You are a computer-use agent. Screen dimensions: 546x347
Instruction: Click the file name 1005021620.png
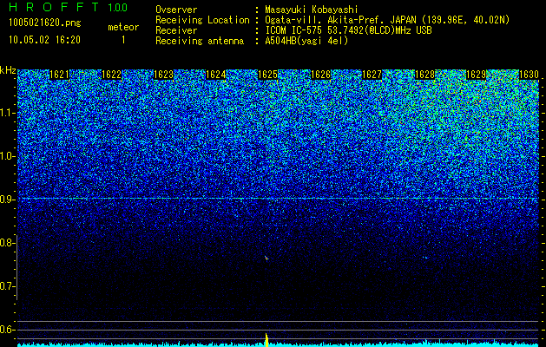45,23
